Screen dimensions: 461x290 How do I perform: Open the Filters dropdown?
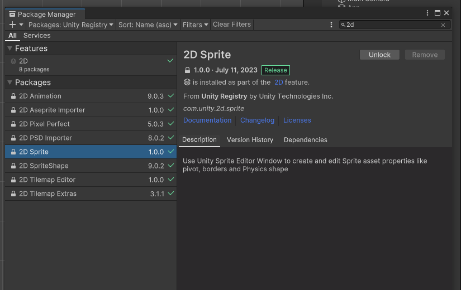coord(195,25)
